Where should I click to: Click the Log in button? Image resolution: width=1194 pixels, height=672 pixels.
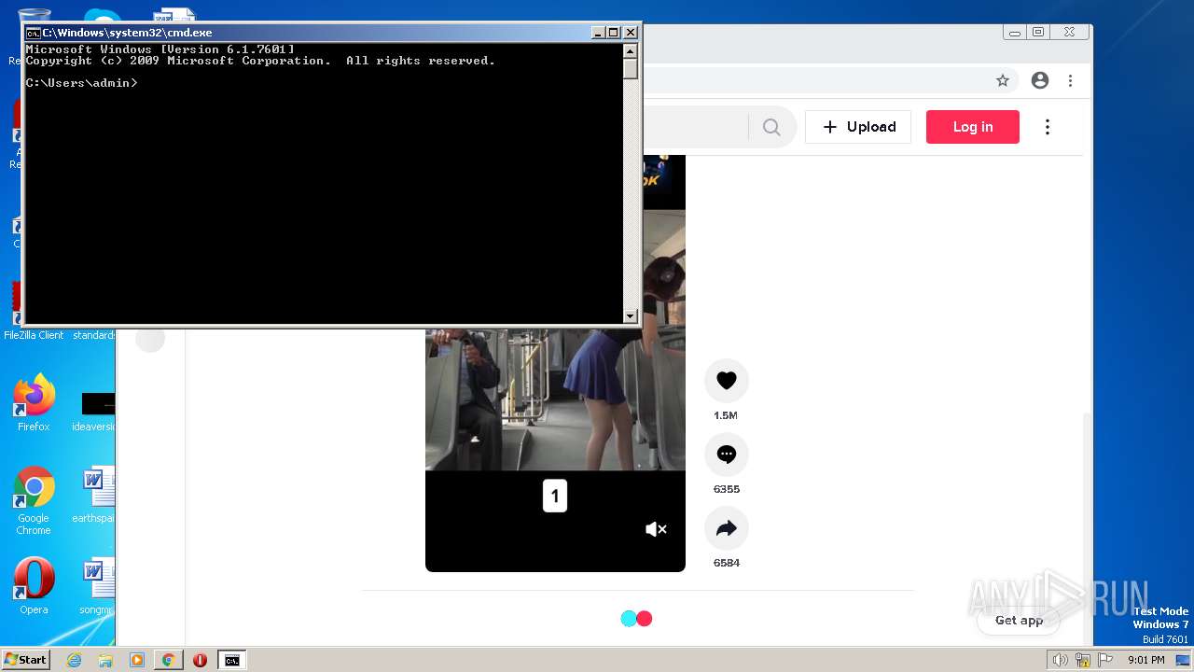click(x=973, y=127)
